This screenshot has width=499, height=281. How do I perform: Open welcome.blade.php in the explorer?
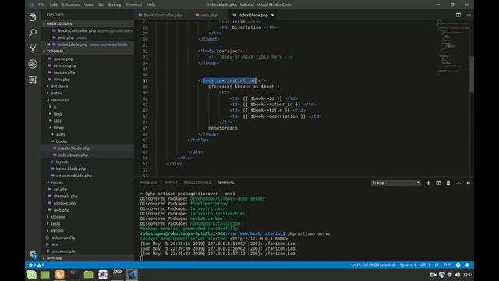pyautogui.click(x=74, y=176)
